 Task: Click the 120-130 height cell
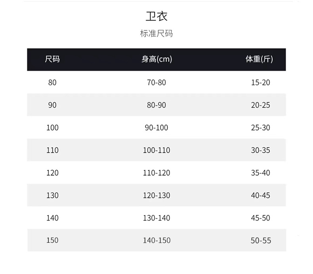[156, 195]
